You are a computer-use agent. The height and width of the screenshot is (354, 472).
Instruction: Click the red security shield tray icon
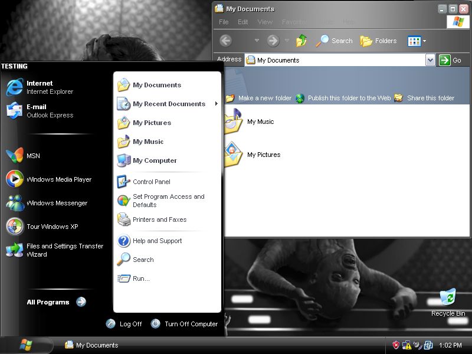coord(396,345)
